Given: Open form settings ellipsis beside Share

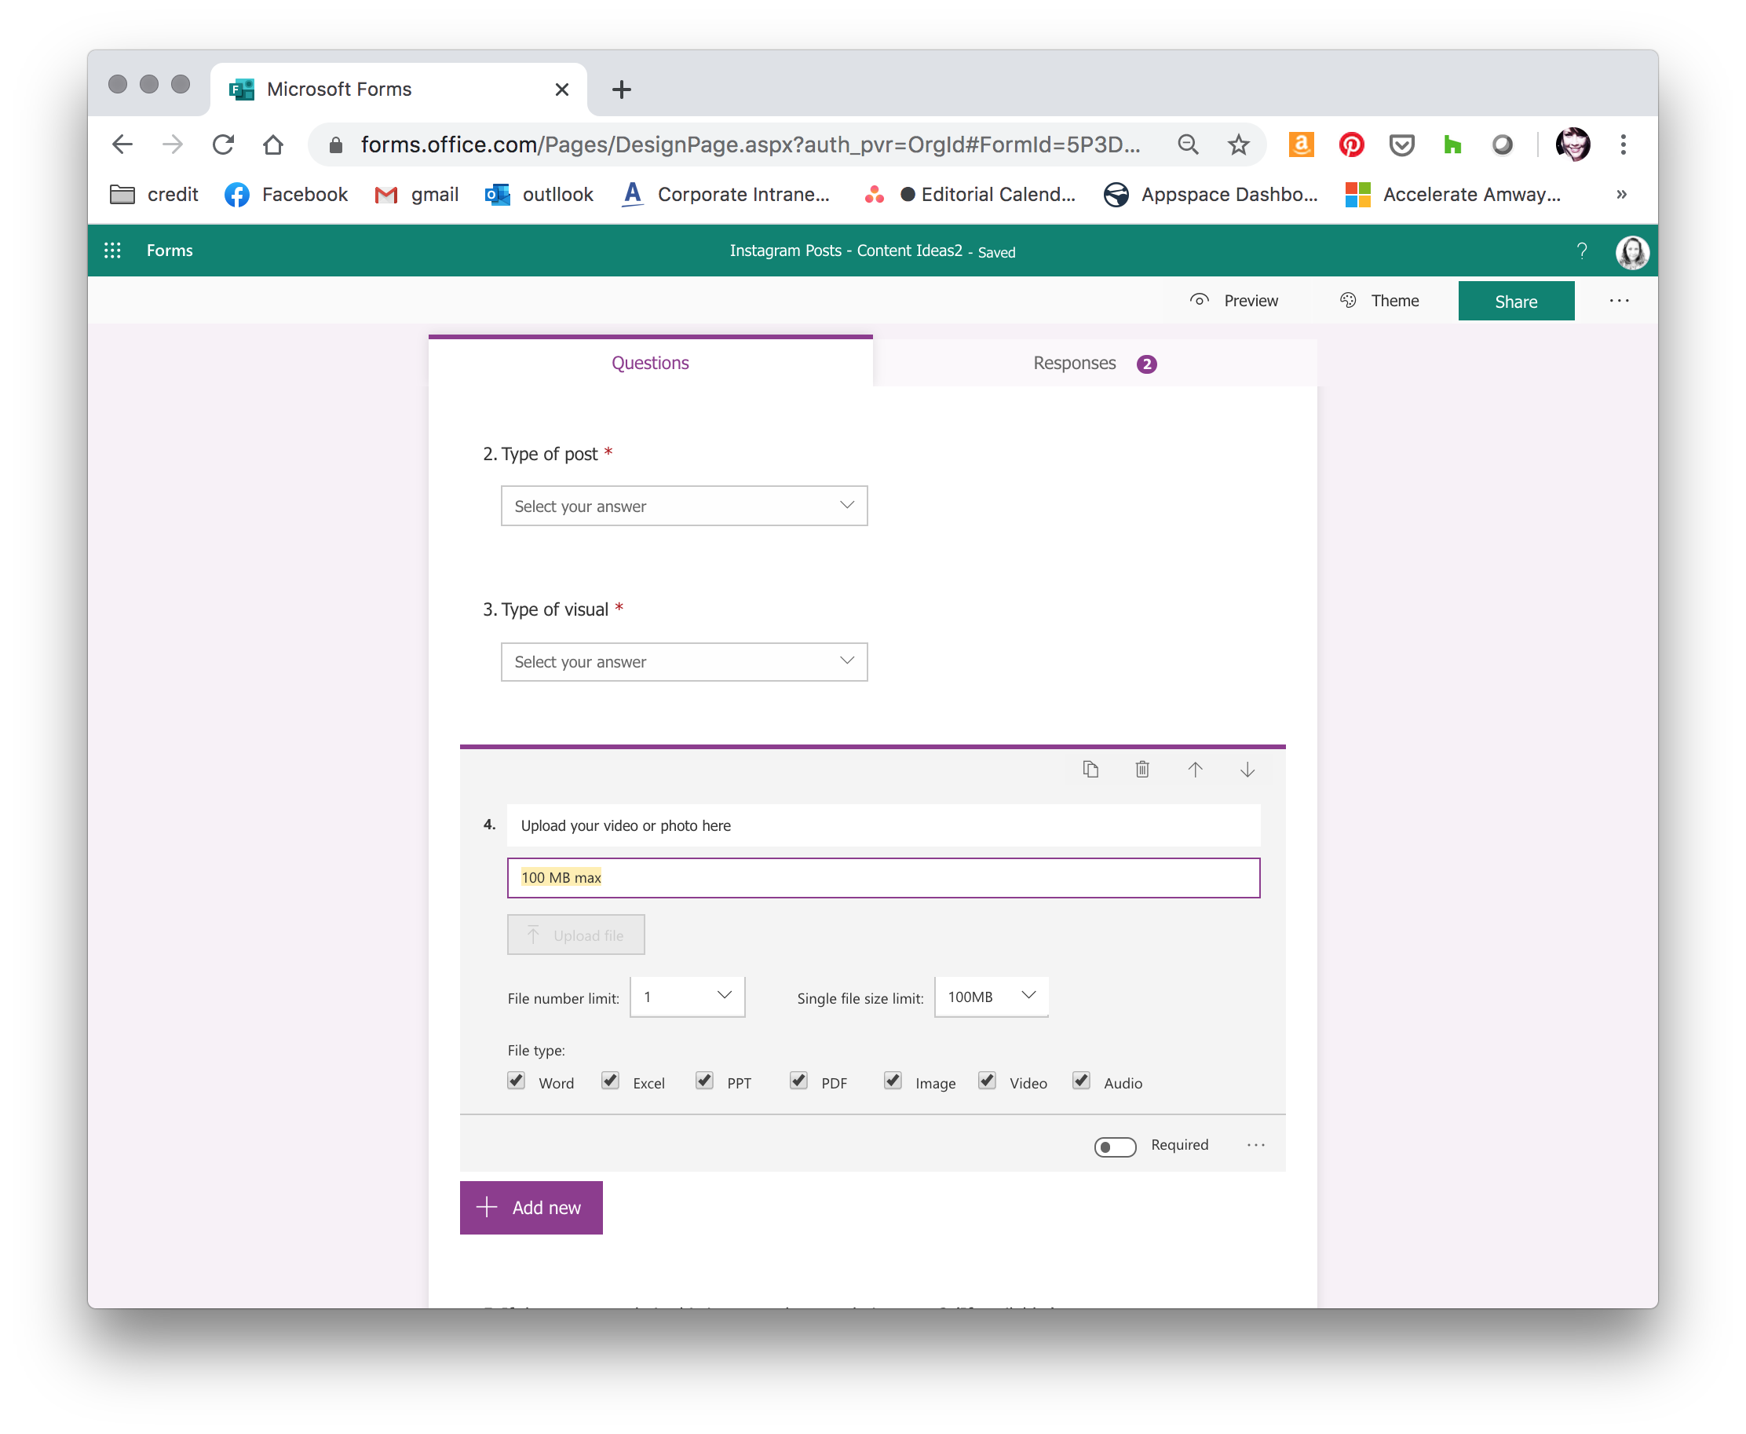Looking at the screenshot, I should (x=1619, y=301).
